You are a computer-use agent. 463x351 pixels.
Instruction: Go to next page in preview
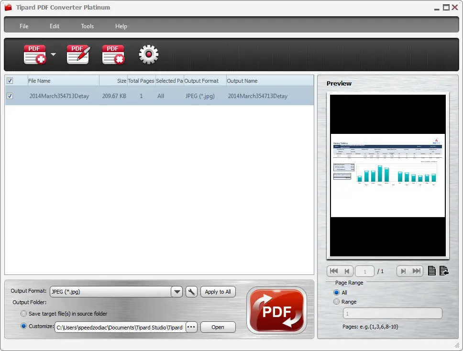click(x=403, y=271)
